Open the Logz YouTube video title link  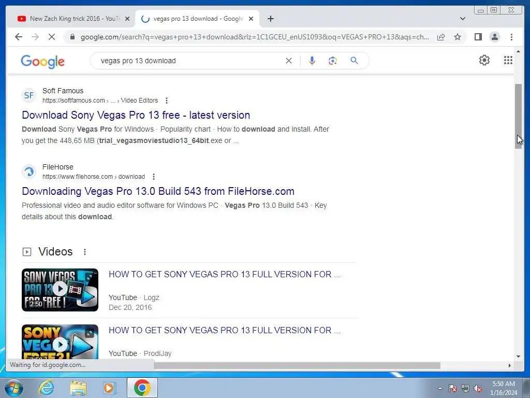(225, 274)
